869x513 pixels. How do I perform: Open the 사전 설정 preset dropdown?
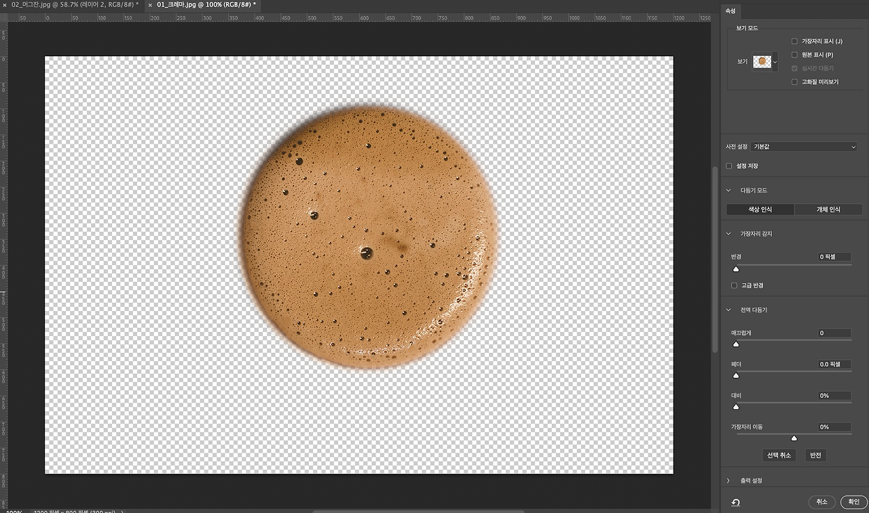click(805, 146)
